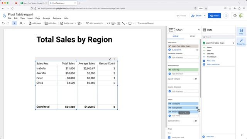This screenshot has height=139, width=247.
Task: Click the vertical three-dot more options button
Action: [x=226, y=15]
